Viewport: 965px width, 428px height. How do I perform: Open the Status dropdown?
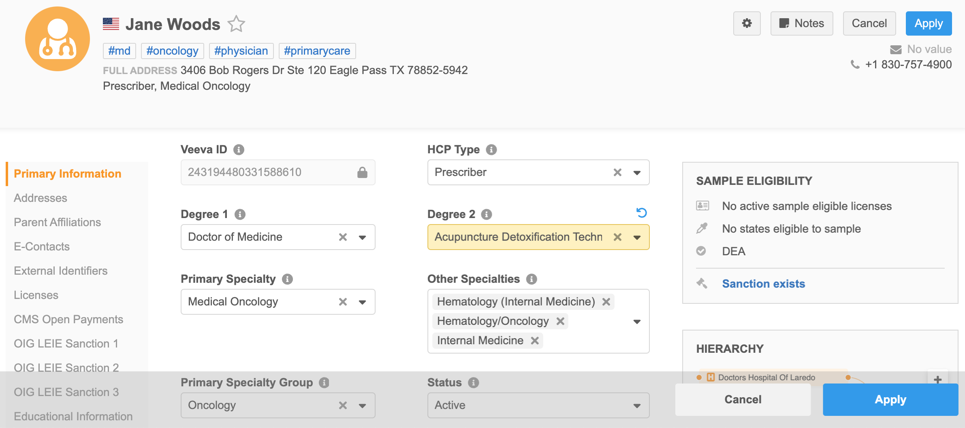(637, 406)
